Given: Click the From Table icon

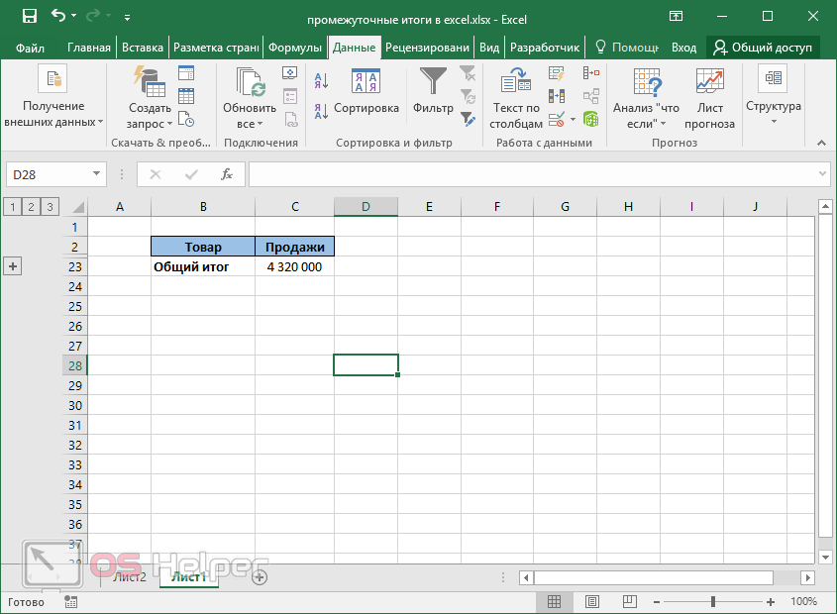Looking at the screenshot, I should (x=186, y=96).
